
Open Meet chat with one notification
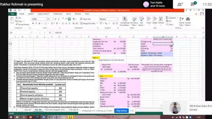click(x=193, y=4)
